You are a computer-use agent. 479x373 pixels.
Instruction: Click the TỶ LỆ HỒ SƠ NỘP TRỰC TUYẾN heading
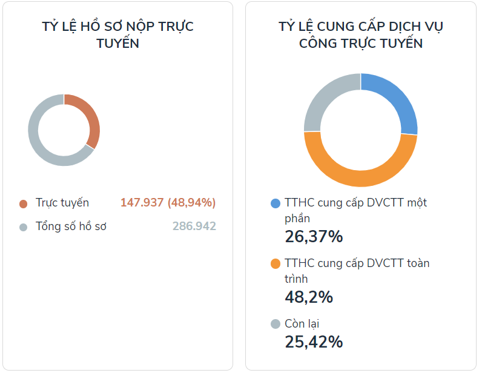[117, 35]
